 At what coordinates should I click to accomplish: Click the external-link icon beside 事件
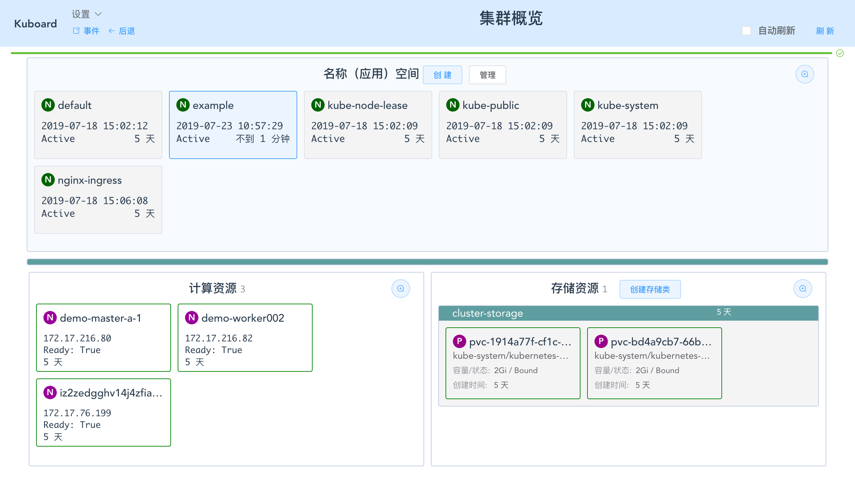pyautogui.click(x=75, y=30)
